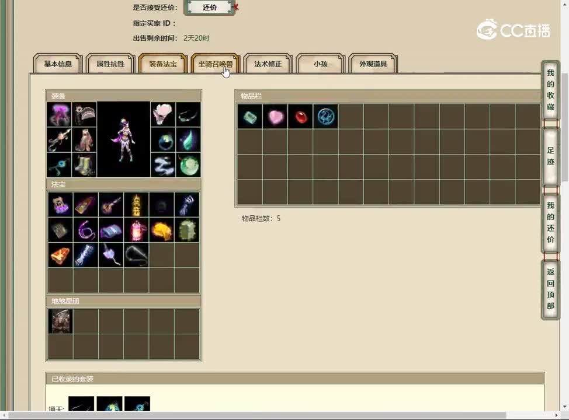The height and width of the screenshot is (420, 569).
Task: Click the character model preview
Action: point(123,139)
